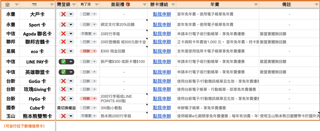Open the filter icon on the 需登錄 header
This screenshot has width=320, height=131.
tap(74, 5)
